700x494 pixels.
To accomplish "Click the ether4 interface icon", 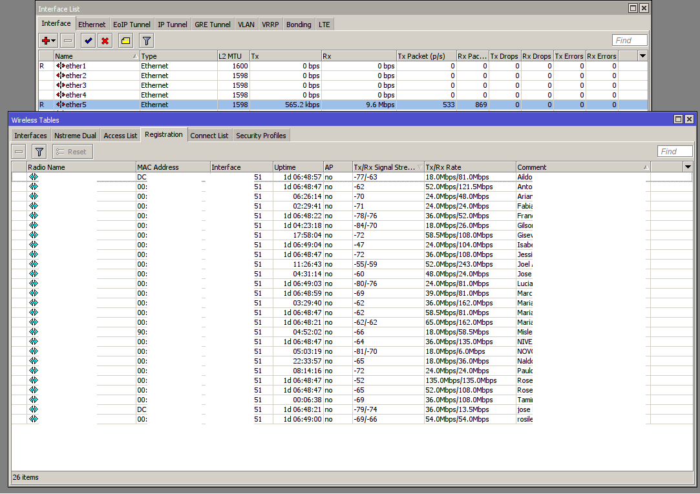I will coord(61,95).
